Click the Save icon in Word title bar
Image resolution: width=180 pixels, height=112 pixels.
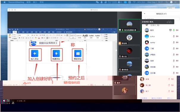(10, 29)
